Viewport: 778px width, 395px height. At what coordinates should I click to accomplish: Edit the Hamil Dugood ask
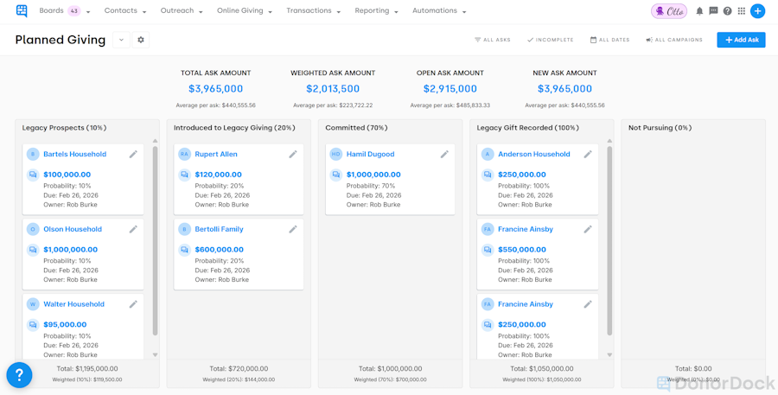click(x=444, y=155)
